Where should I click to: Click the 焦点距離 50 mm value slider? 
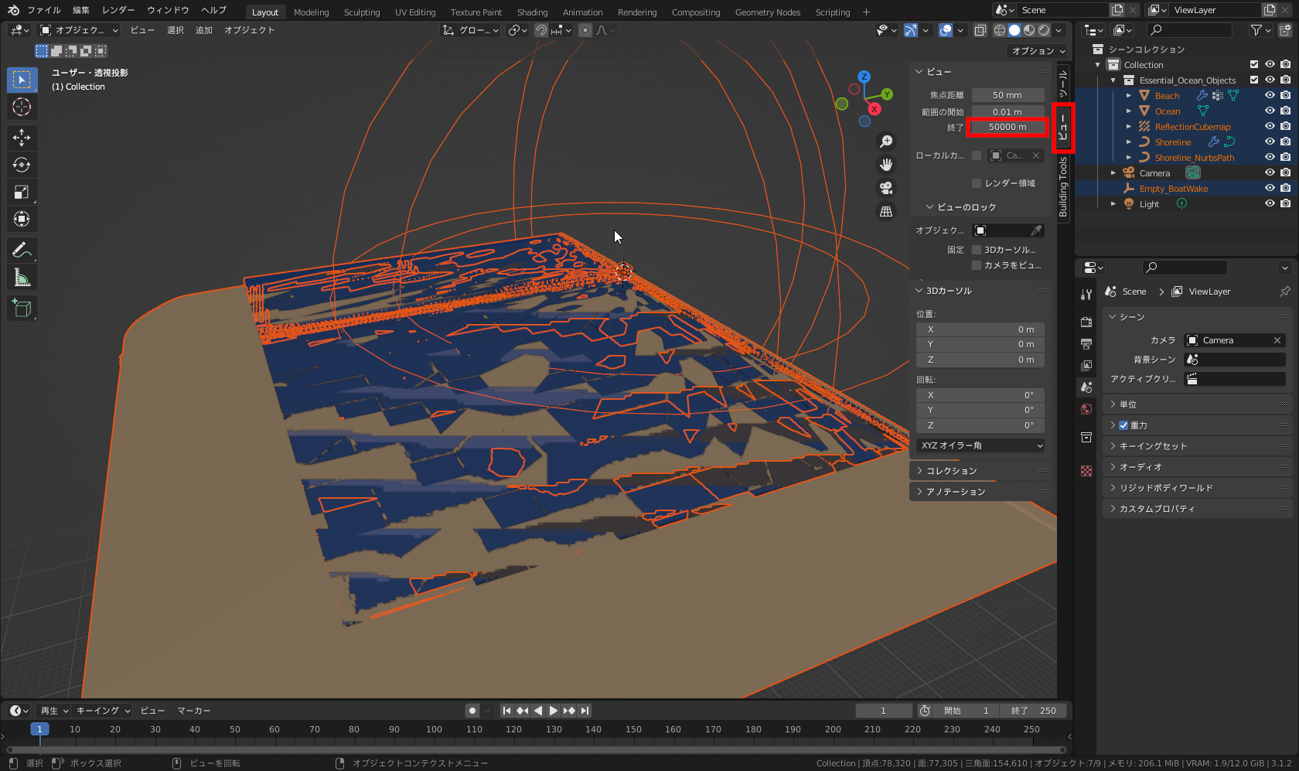click(1007, 94)
